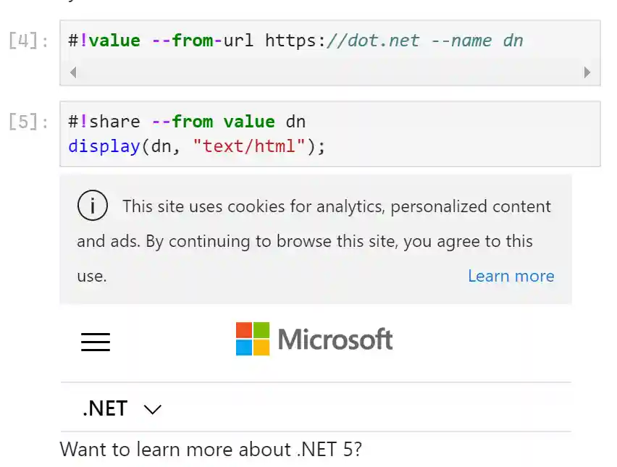Expand the chevron next to .NET

point(153,409)
